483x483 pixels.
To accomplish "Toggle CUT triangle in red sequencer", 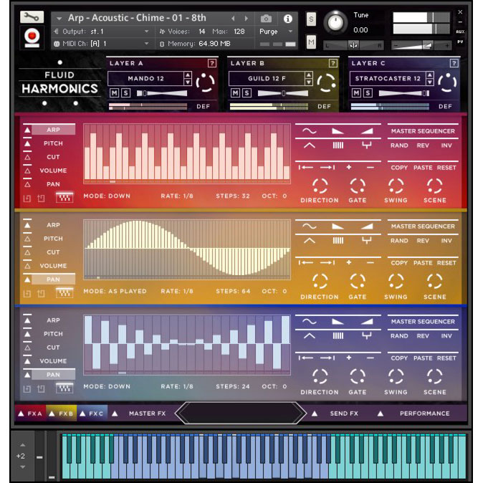I will (x=27, y=157).
